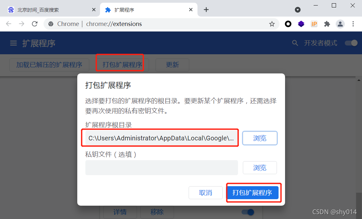Open the hamburger menu next to 扩展程序
The height and width of the screenshot is (219, 362).
coord(13,43)
